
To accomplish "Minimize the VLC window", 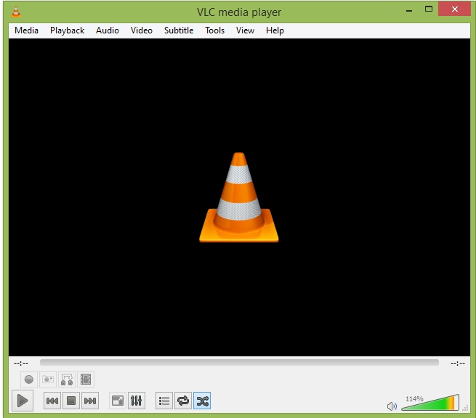I will pos(409,10).
